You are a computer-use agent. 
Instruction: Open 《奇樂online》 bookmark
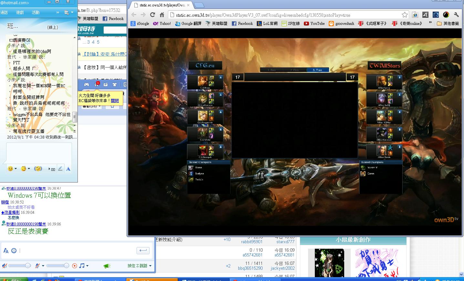tap(407, 24)
